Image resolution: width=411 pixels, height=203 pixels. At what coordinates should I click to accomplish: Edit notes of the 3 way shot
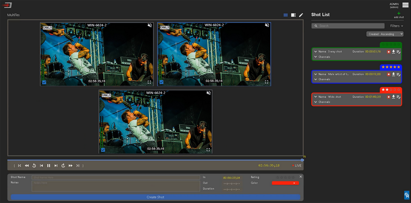pos(399,52)
